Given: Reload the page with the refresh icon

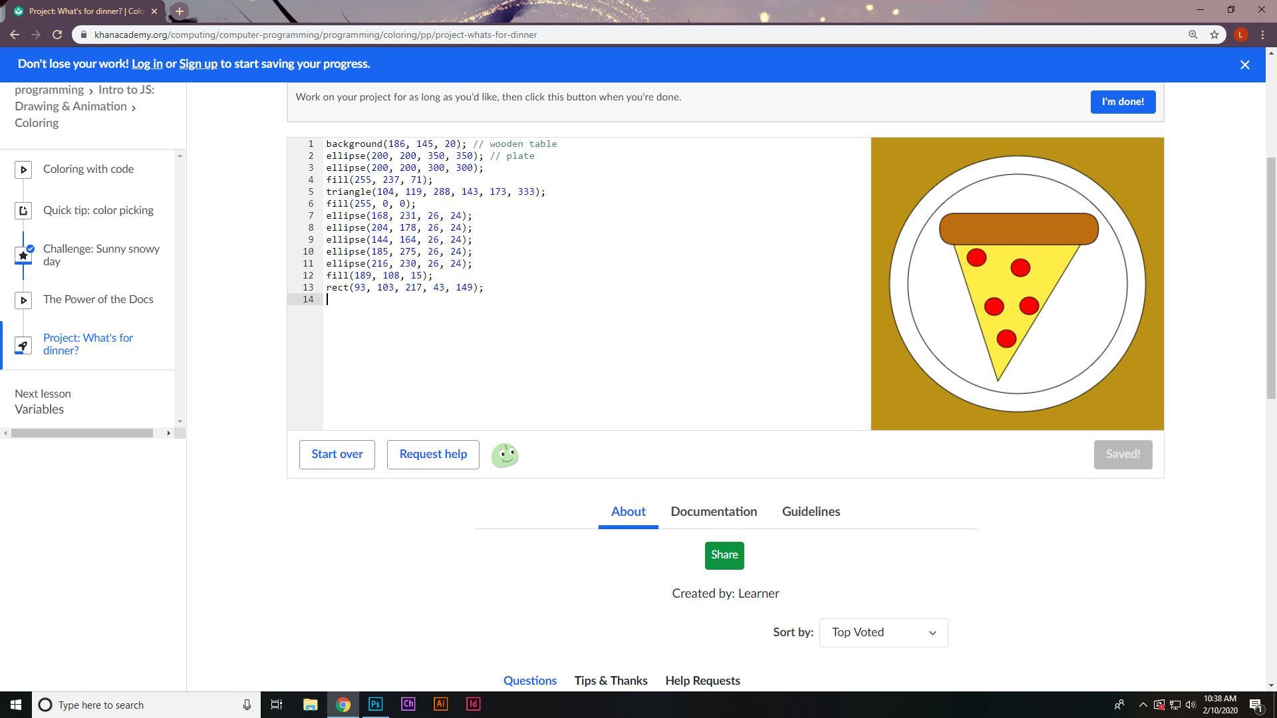Looking at the screenshot, I should pos(57,35).
